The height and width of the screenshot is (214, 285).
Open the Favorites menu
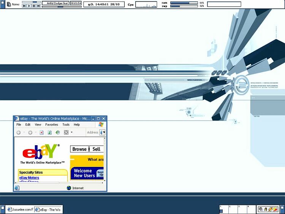click(x=52, y=125)
